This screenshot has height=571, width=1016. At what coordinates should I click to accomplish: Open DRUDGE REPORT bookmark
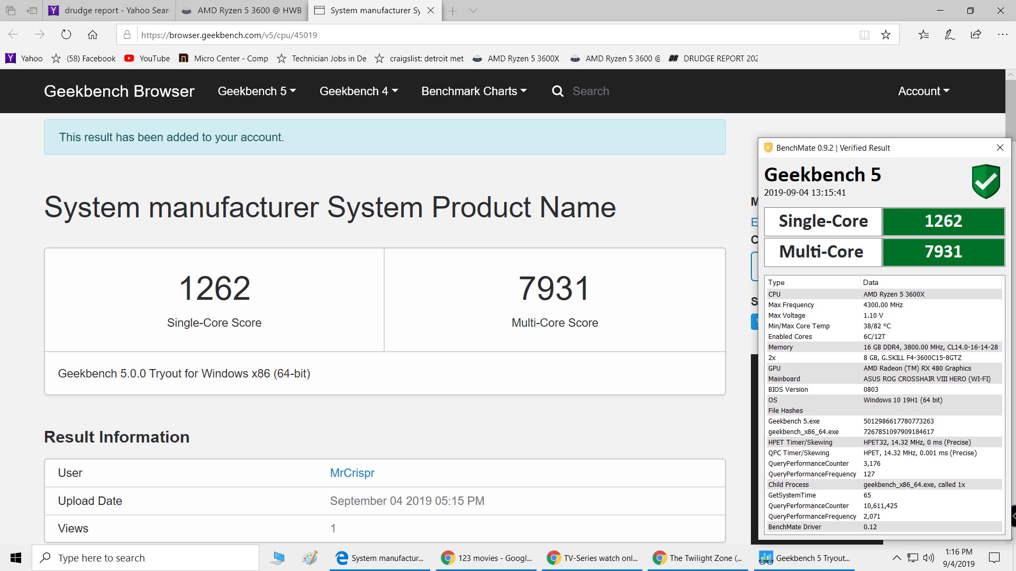(x=713, y=59)
